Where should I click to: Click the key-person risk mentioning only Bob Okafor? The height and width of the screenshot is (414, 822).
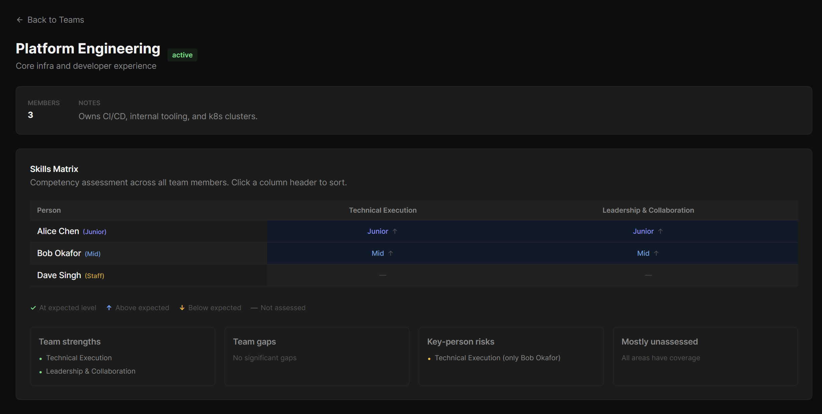[498, 358]
